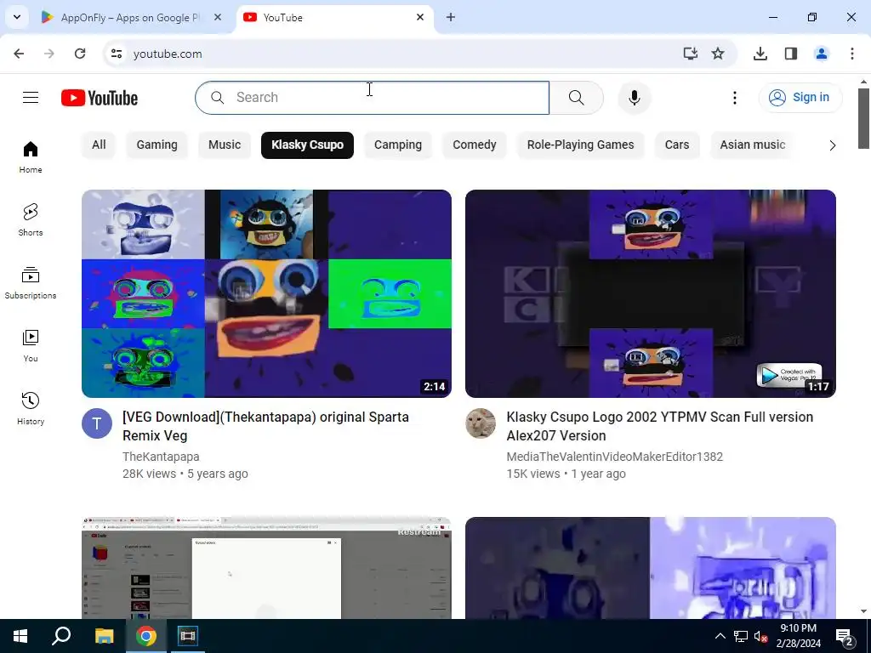Select the Role-Playing Games chip
This screenshot has width=871, height=653.
pos(580,145)
